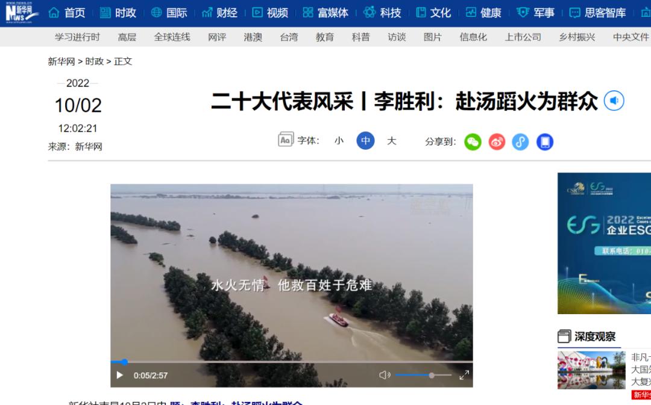Adjust the video volume slider
The height and width of the screenshot is (405, 651).
[x=424, y=375]
